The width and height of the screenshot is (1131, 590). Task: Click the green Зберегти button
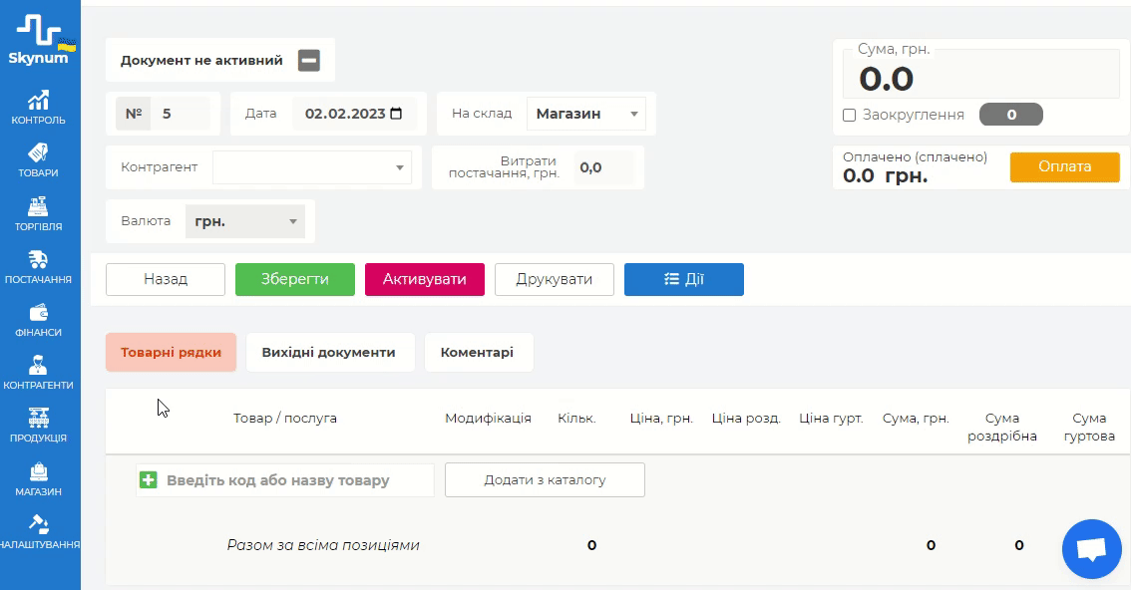click(x=294, y=279)
